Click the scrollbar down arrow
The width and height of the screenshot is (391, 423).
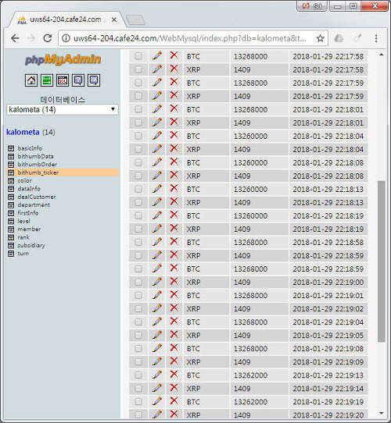382,414
